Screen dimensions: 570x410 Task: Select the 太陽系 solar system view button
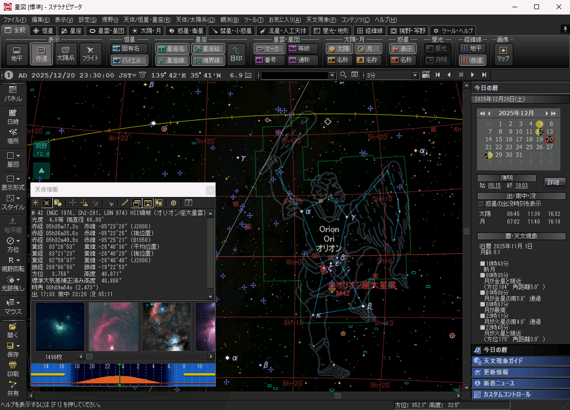66,54
